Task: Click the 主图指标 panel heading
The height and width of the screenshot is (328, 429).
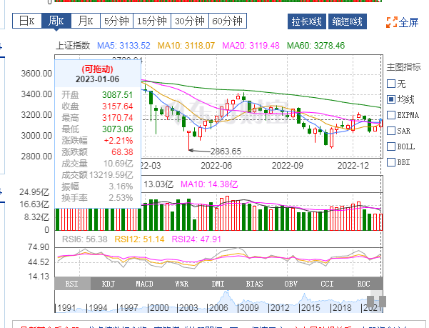Action: pyautogui.click(x=403, y=66)
